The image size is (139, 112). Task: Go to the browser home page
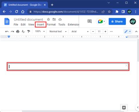(x=23, y=12)
